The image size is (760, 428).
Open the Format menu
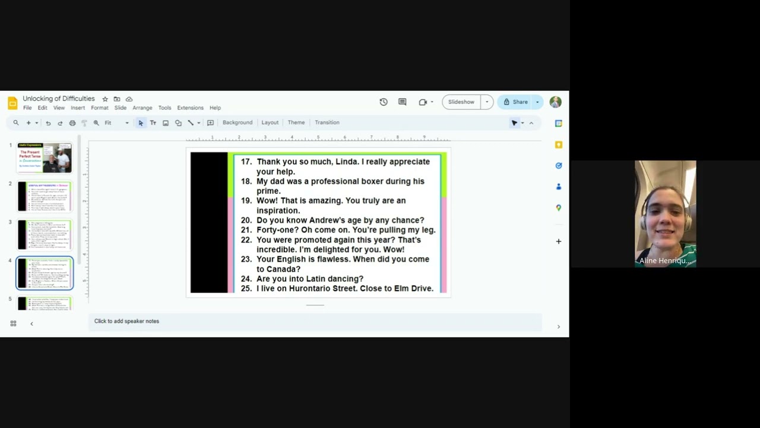tap(100, 108)
